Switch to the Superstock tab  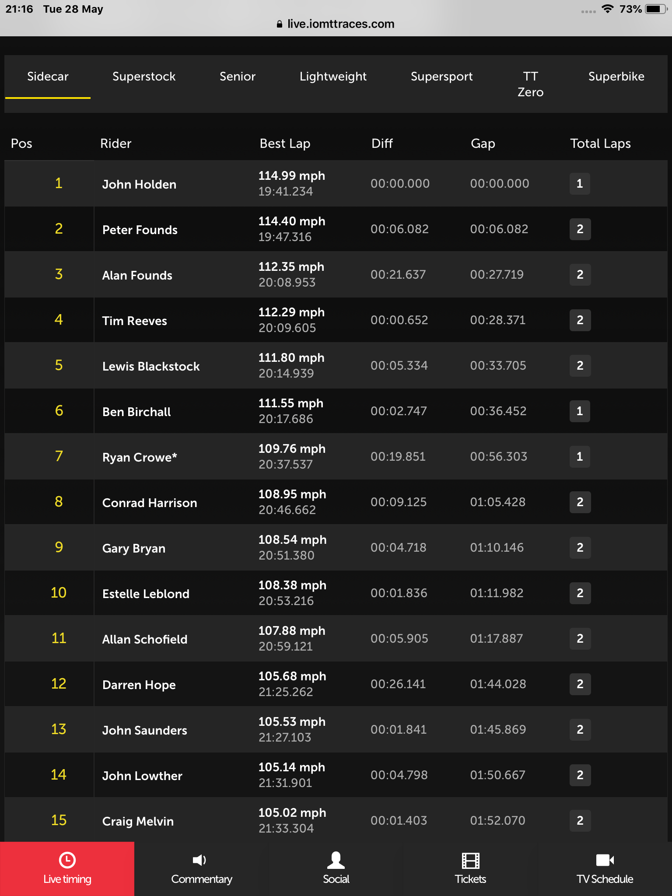pyautogui.click(x=144, y=77)
